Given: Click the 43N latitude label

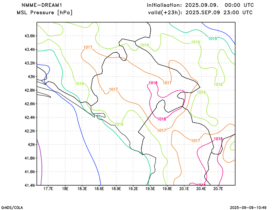Looking at the screenshot, I should (31, 77).
